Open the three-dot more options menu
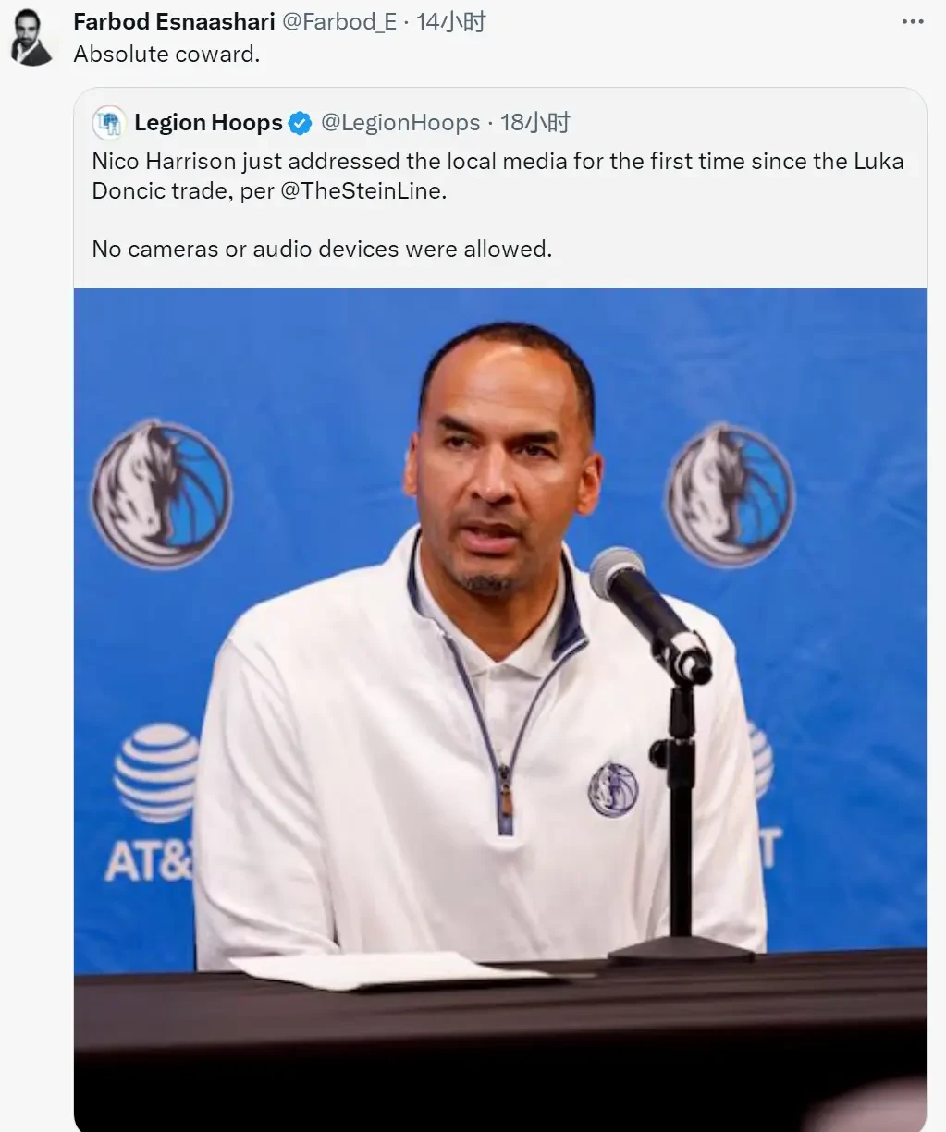946x1132 pixels. 912,22
